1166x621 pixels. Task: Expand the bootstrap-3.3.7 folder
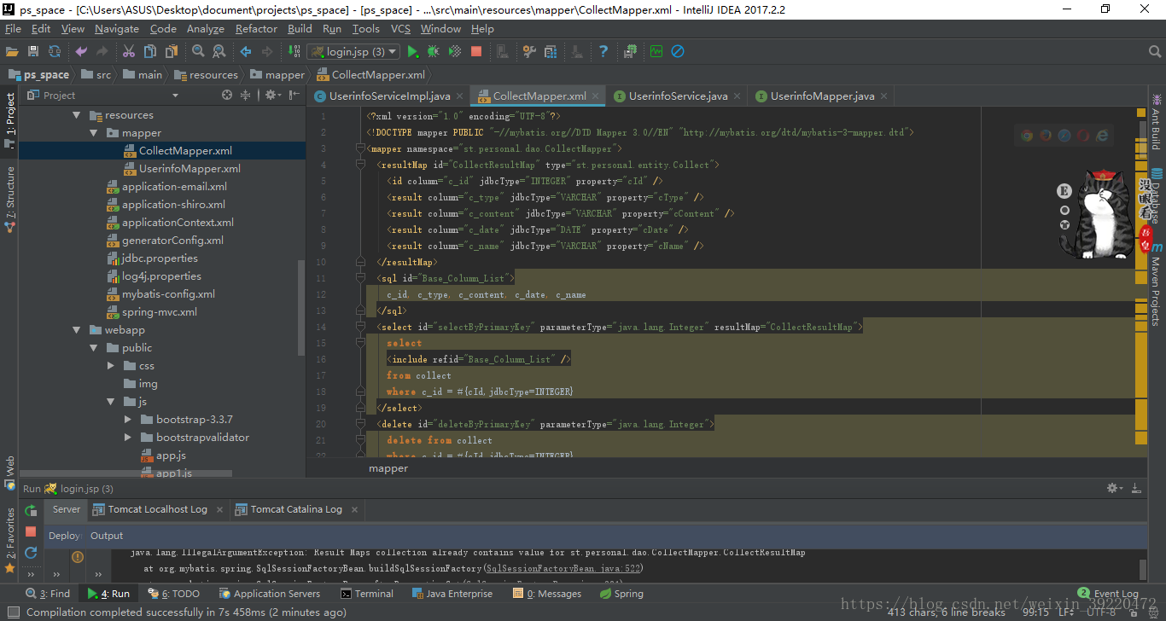[128, 420]
